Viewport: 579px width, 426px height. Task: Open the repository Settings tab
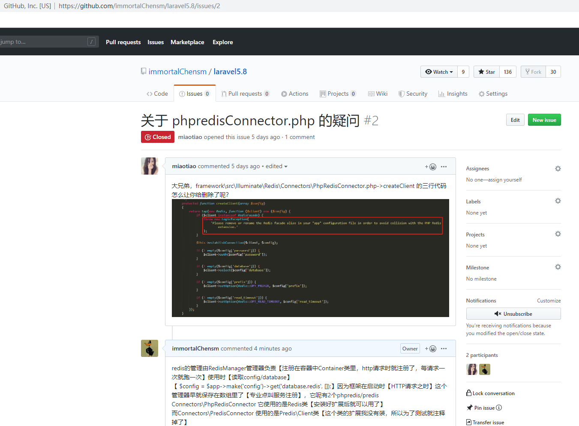(493, 94)
